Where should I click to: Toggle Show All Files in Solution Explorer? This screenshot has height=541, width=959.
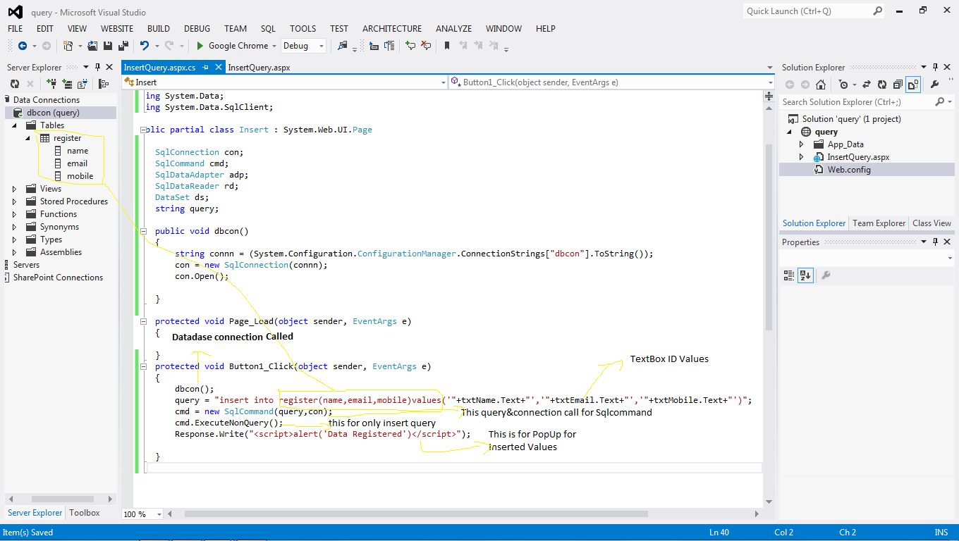pos(914,84)
